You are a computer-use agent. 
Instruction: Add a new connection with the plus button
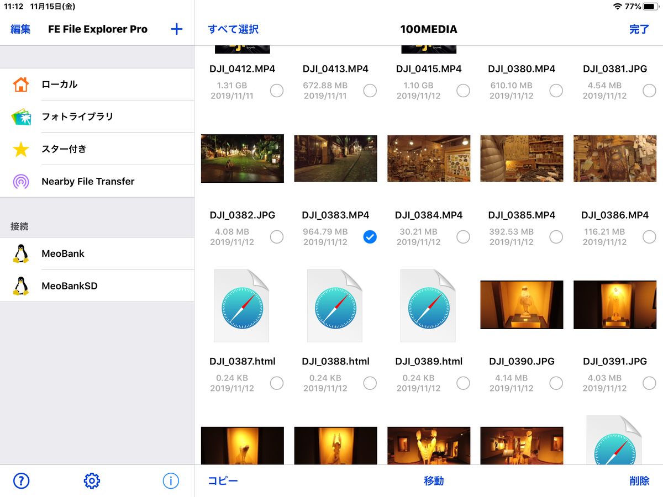176,29
